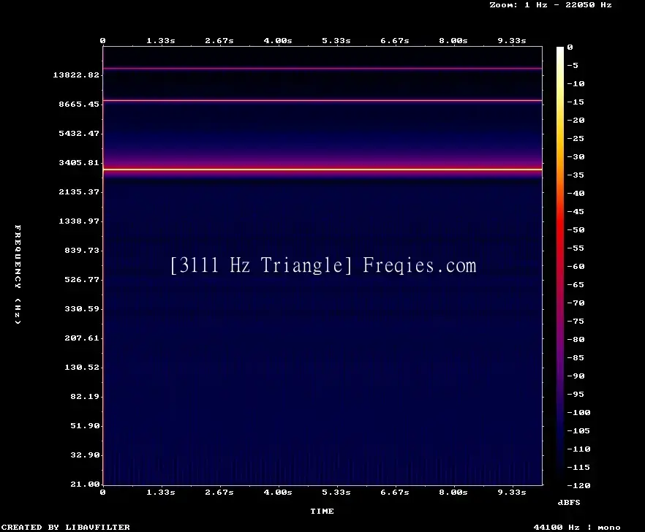Screen dimensions: 645x532
Task: Click the 9.33s label on the bottom time axis
Action: (512, 492)
